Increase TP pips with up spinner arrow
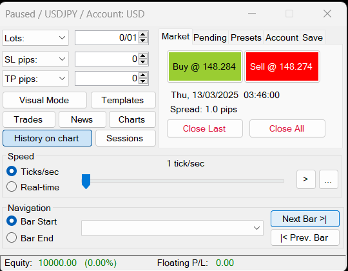The image size is (348, 271). (142, 75)
